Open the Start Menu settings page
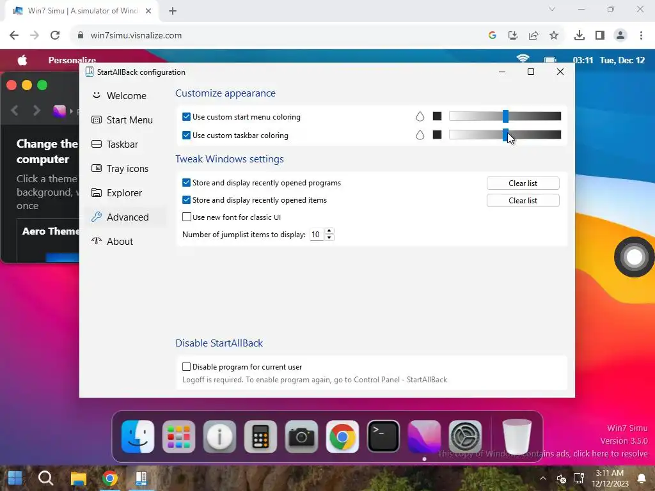Image resolution: width=655 pixels, height=491 pixels. tap(122, 120)
